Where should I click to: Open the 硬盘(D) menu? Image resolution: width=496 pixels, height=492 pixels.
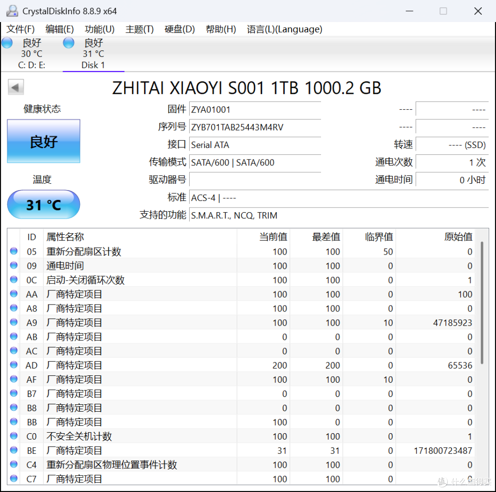click(x=180, y=29)
